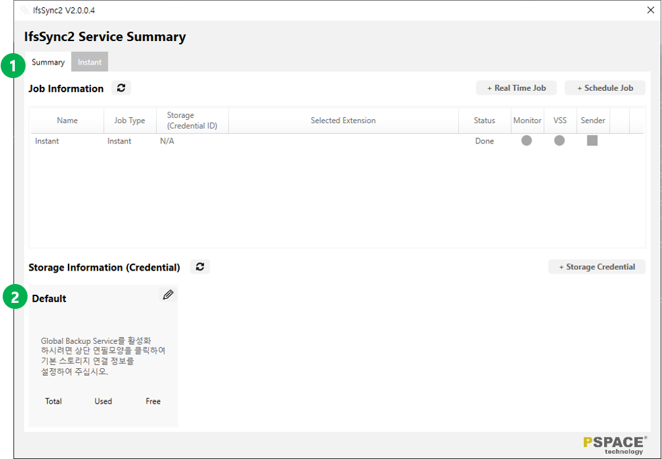The height and width of the screenshot is (459, 662).
Task: Select the Instant job name cell
Action: tap(47, 141)
